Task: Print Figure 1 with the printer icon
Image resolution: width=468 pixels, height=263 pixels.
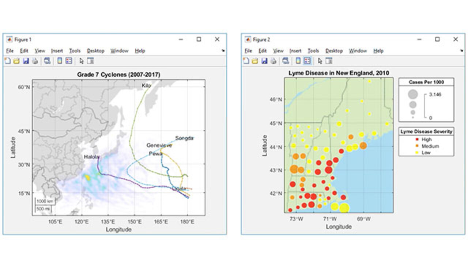Action: (35, 61)
